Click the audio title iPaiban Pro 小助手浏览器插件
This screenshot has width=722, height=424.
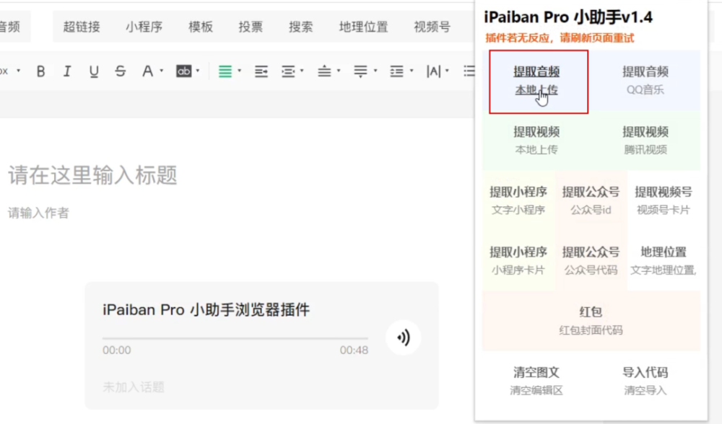pyautogui.click(x=206, y=310)
